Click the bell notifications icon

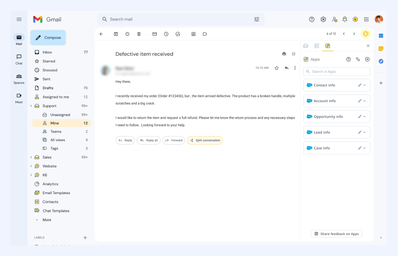[345, 19]
